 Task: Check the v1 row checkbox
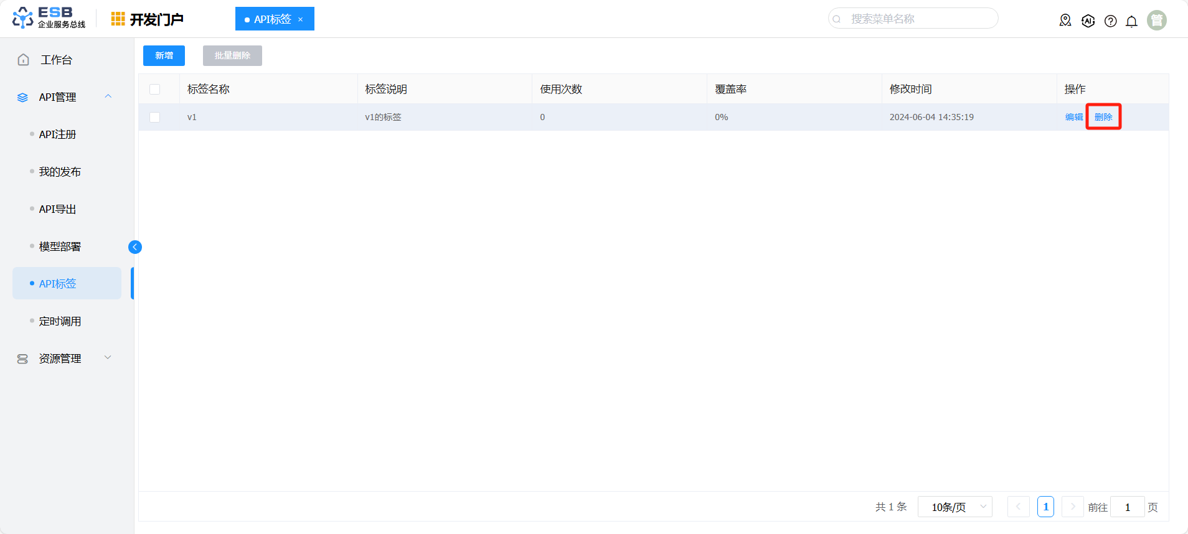pyautogui.click(x=155, y=117)
